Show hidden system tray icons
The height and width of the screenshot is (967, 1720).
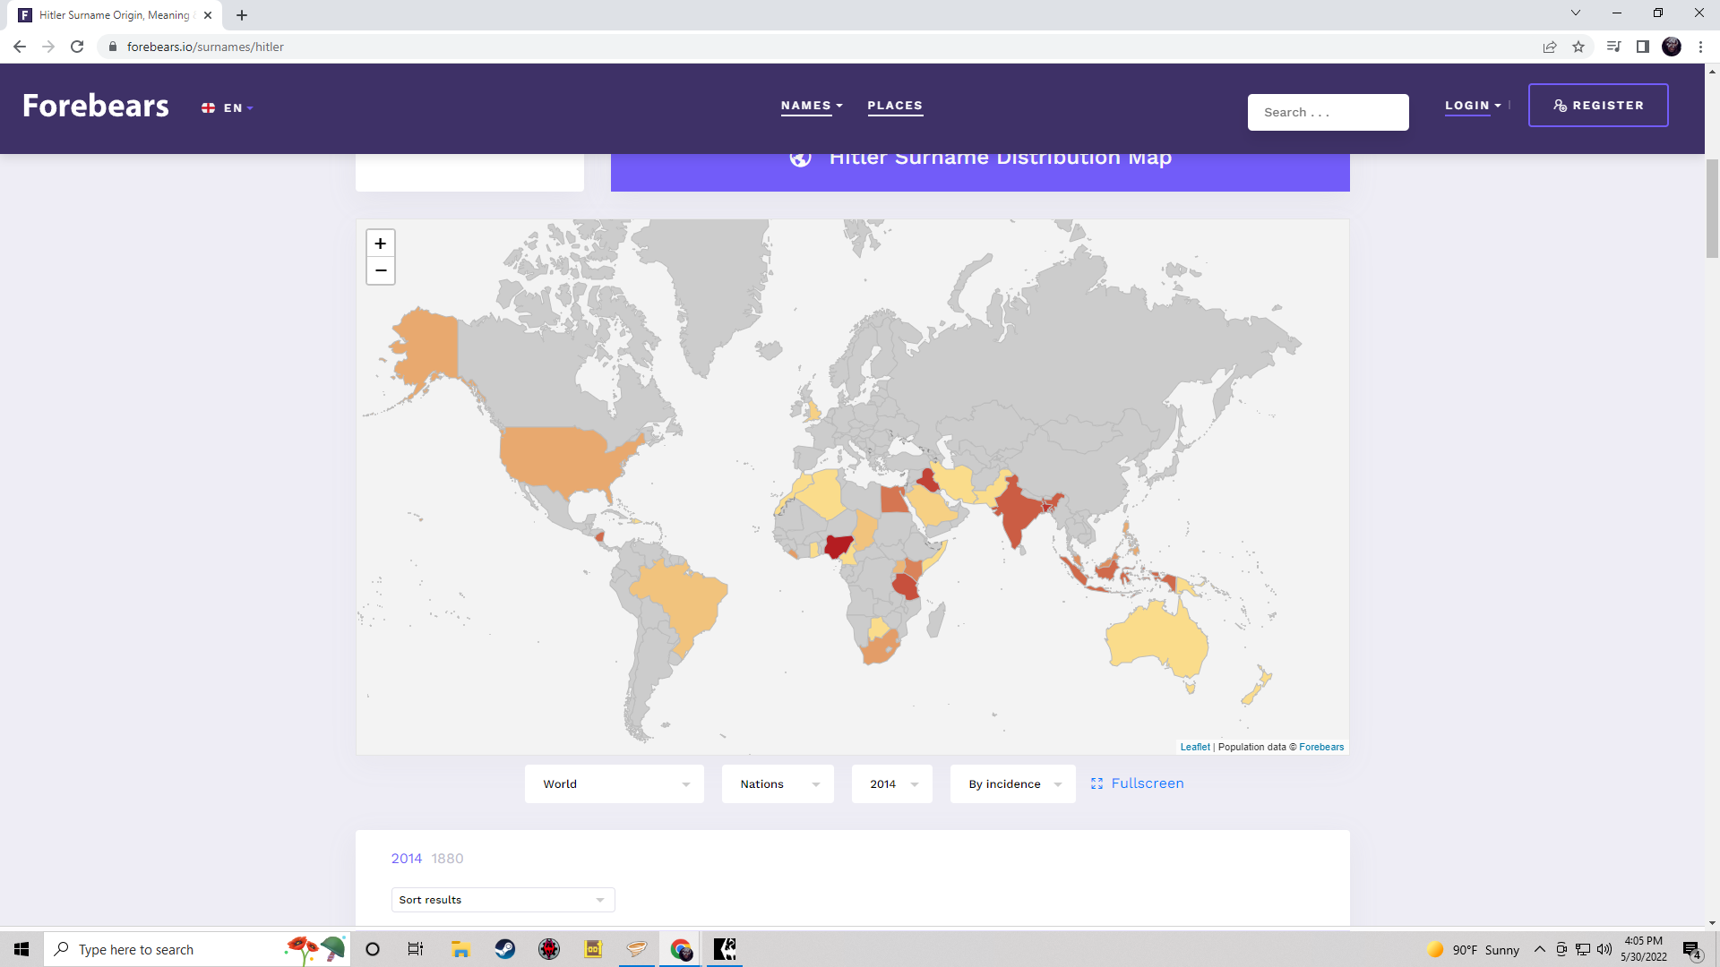coord(1540,949)
